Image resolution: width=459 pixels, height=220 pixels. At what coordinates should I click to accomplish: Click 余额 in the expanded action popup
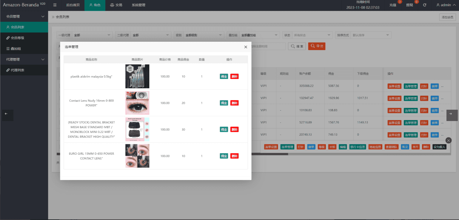point(332,147)
